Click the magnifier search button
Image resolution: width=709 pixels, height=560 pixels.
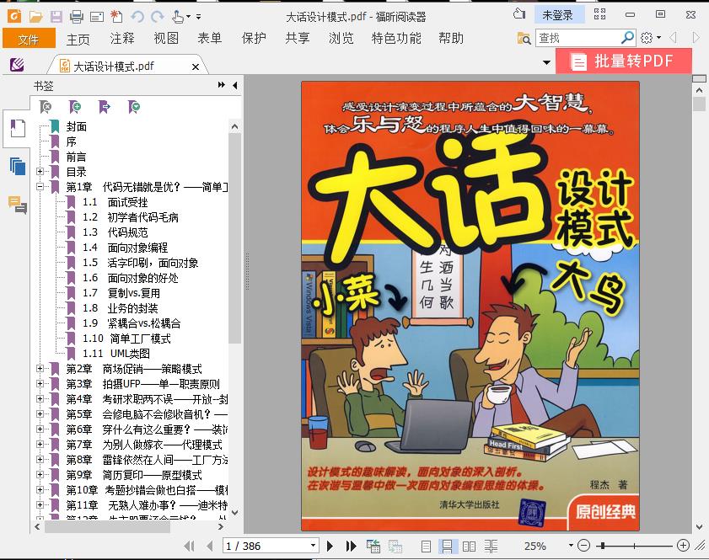click(627, 38)
